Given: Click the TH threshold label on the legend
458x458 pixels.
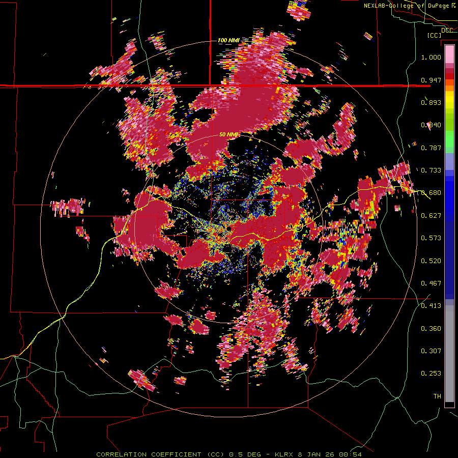Looking at the screenshot, I should (437, 396).
